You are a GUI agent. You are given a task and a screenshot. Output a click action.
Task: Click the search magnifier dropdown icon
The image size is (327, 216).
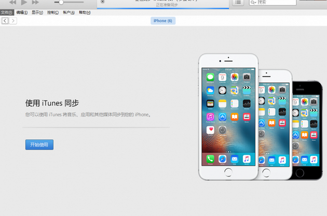pyautogui.click(x=253, y=3)
